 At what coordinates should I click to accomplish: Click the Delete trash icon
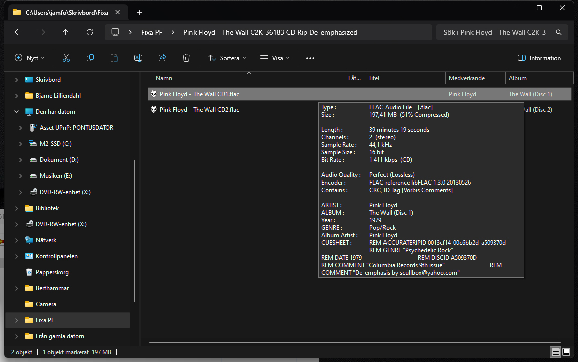pos(186,58)
